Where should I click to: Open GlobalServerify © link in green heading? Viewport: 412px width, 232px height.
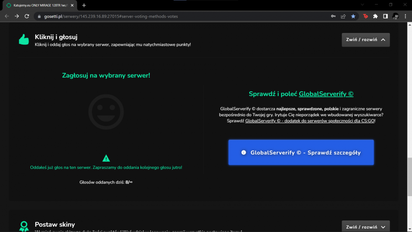click(x=326, y=94)
